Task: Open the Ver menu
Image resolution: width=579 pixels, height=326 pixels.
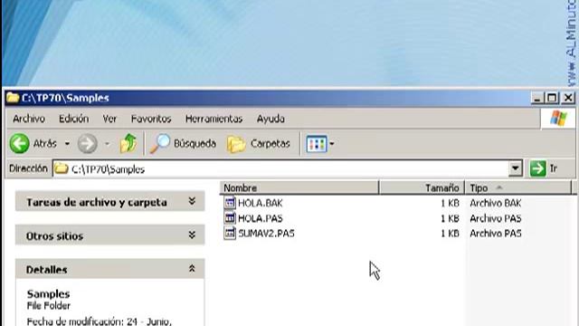Action: [109, 119]
